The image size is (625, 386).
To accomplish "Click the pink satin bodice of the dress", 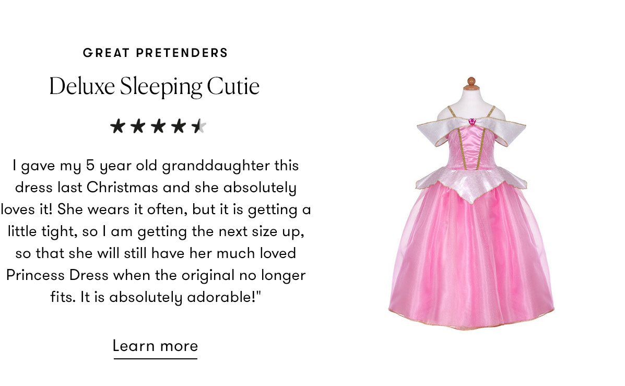I will pos(471,149).
